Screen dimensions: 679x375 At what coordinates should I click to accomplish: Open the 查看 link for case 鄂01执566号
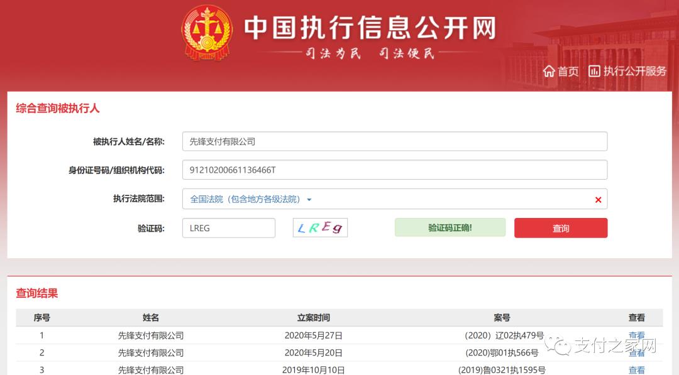[637, 352]
